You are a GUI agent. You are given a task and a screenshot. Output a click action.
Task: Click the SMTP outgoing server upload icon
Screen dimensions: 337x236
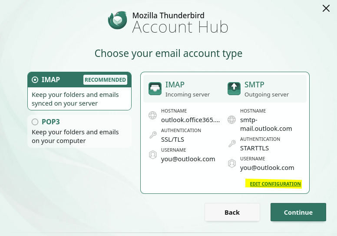pos(234,89)
